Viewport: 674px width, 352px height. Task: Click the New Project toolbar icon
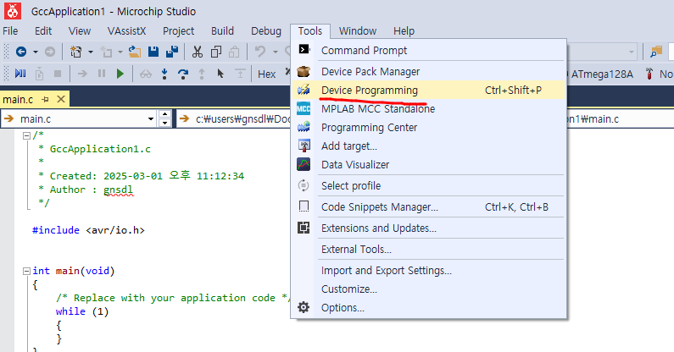(76, 52)
